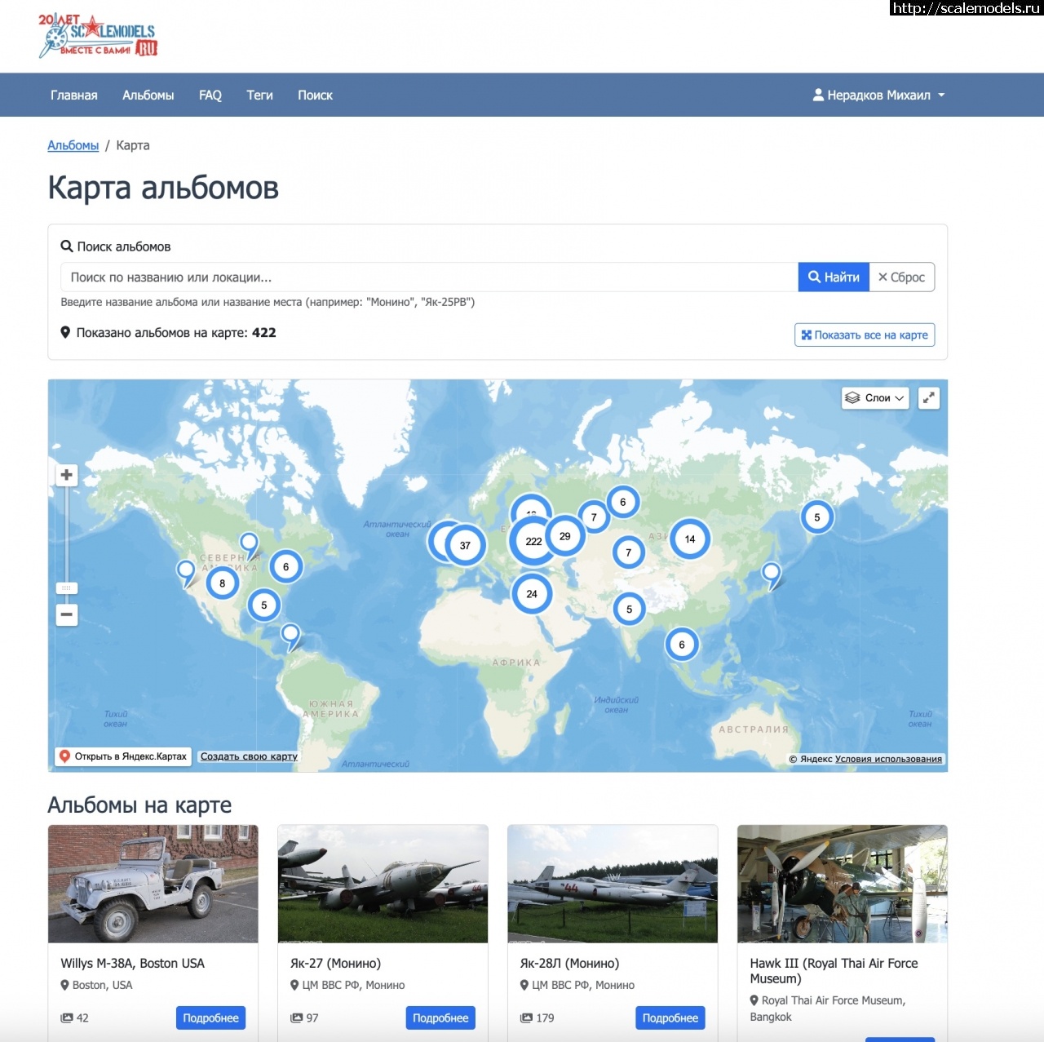Collapse the user dropdown chevron in navbar
Viewport: 1044px width, 1042px height.
(x=940, y=95)
